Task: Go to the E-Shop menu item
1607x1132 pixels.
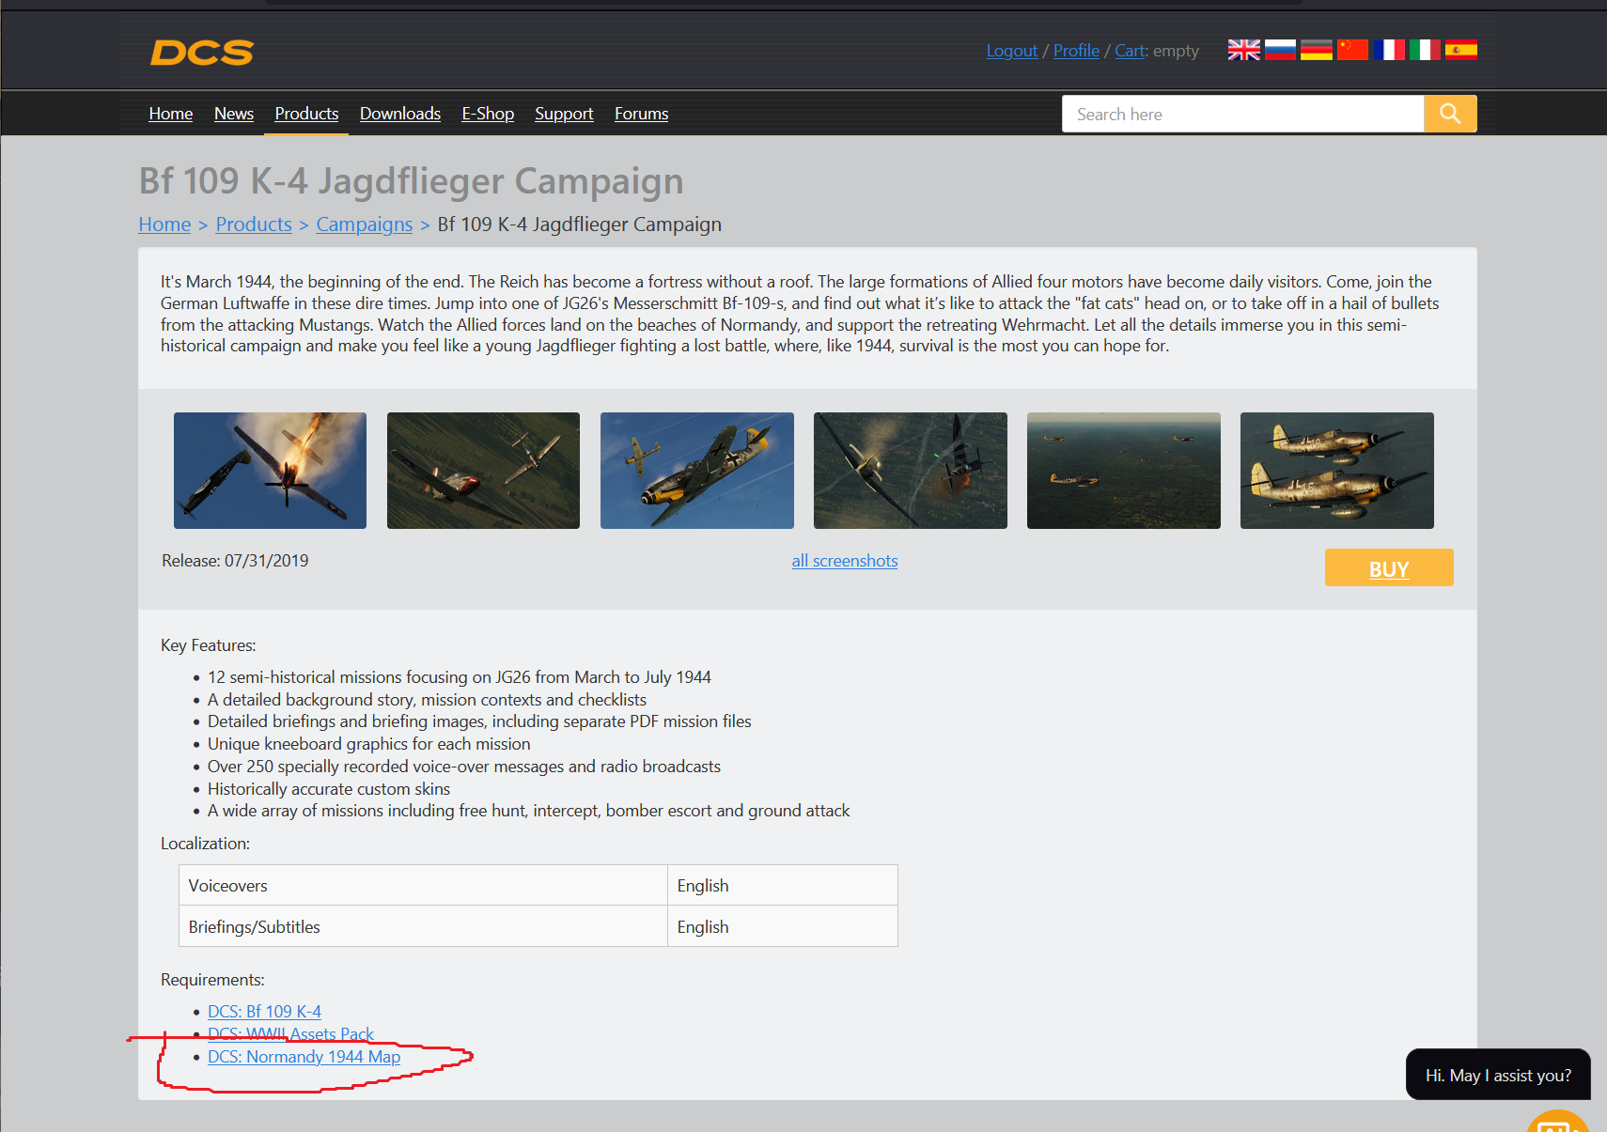Action: [x=488, y=114]
